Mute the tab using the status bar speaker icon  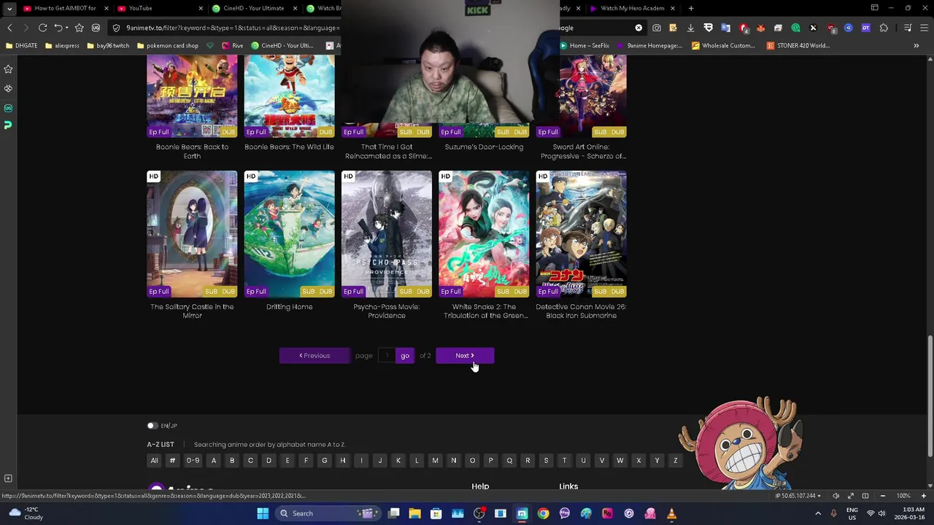point(835,496)
